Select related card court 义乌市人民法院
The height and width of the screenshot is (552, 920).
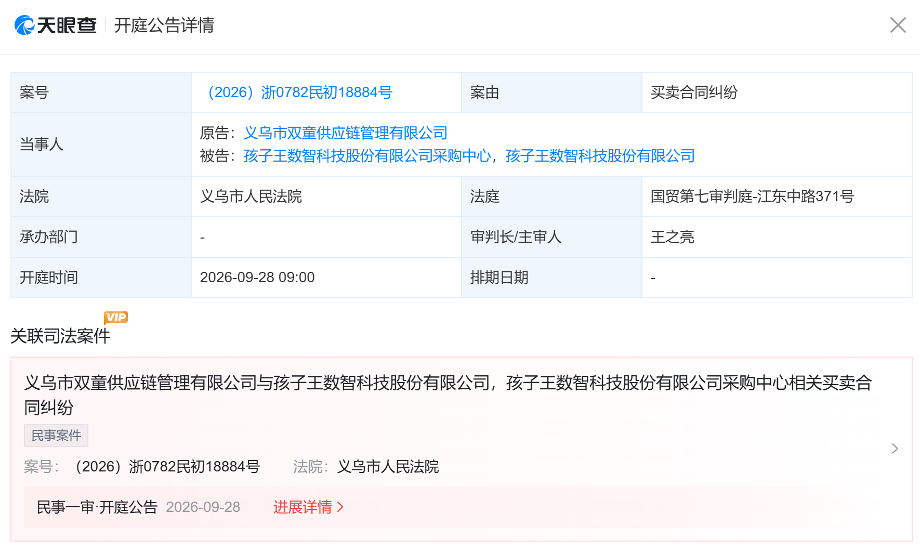click(x=388, y=466)
